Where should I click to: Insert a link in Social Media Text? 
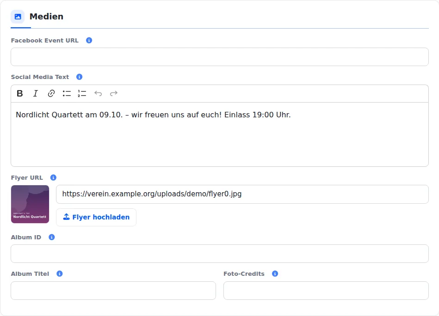(51, 93)
